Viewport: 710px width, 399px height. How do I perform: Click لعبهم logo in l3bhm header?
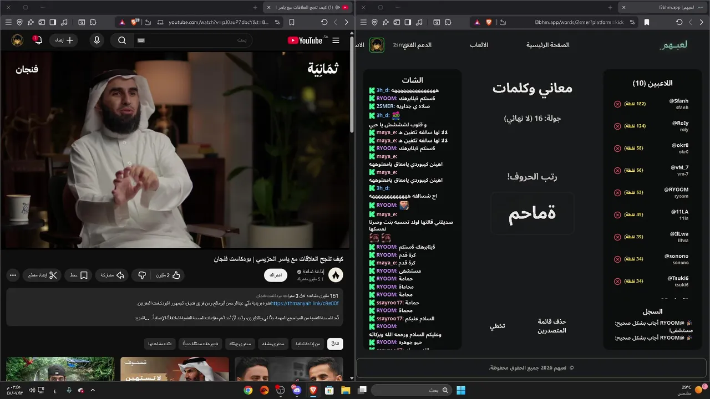[673, 45]
